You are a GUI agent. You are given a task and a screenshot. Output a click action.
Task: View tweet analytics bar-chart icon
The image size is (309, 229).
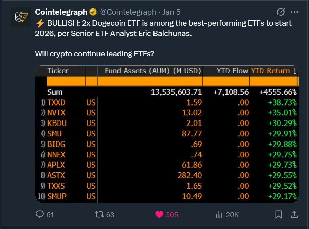(219, 214)
